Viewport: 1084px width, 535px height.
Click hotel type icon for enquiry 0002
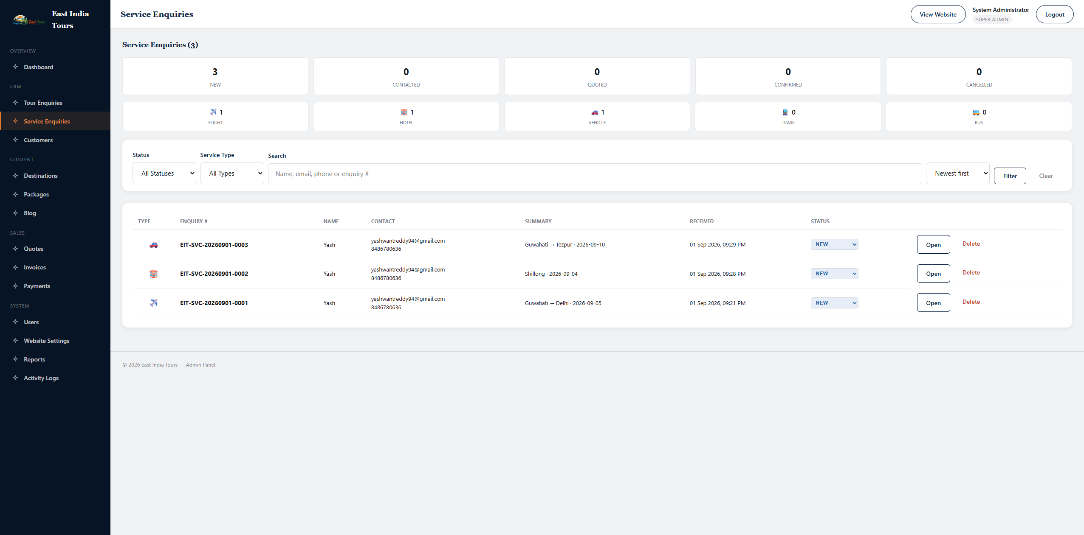pos(154,274)
